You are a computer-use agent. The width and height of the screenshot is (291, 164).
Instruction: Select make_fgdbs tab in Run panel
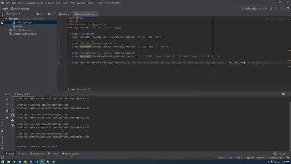tap(23, 94)
